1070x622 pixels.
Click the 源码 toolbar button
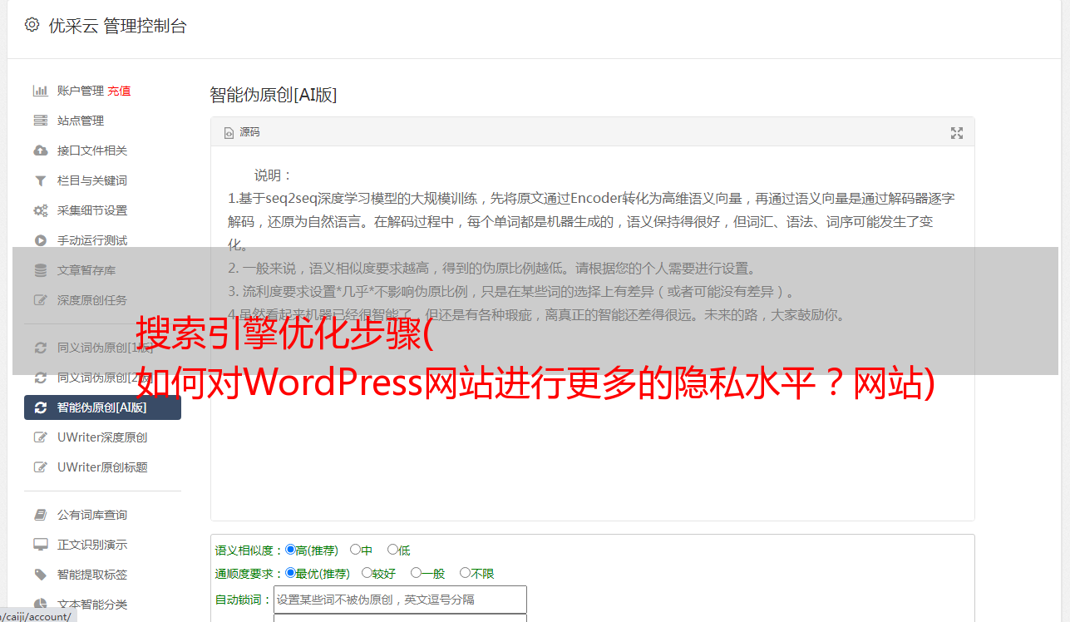click(x=242, y=132)
